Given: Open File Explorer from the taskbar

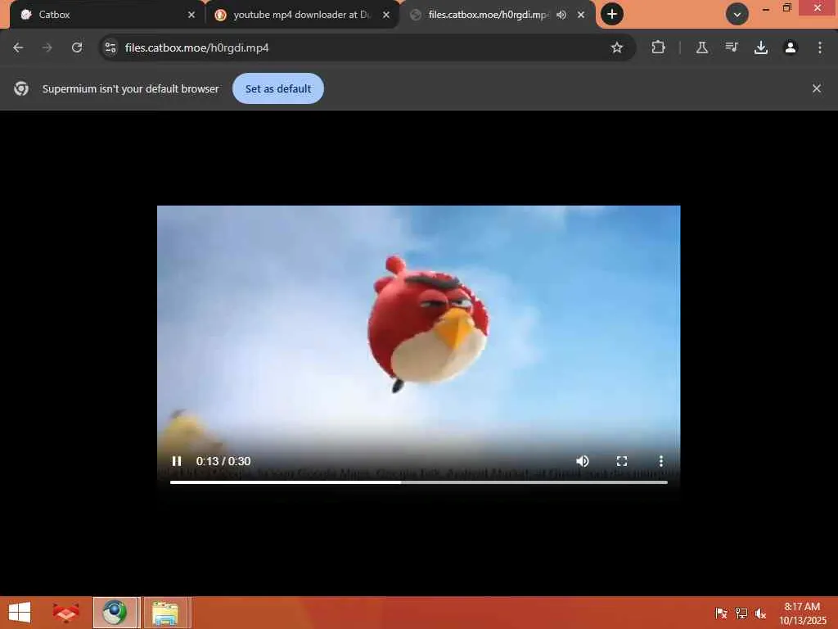Looking at the screenshot, I should click(x=165, y=613).
